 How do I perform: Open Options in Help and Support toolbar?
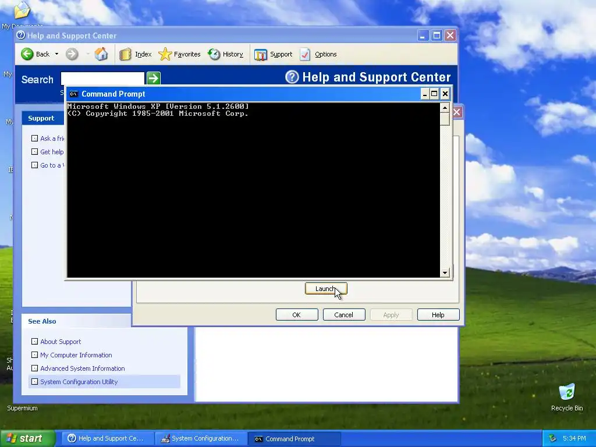[x=318, y=54]
